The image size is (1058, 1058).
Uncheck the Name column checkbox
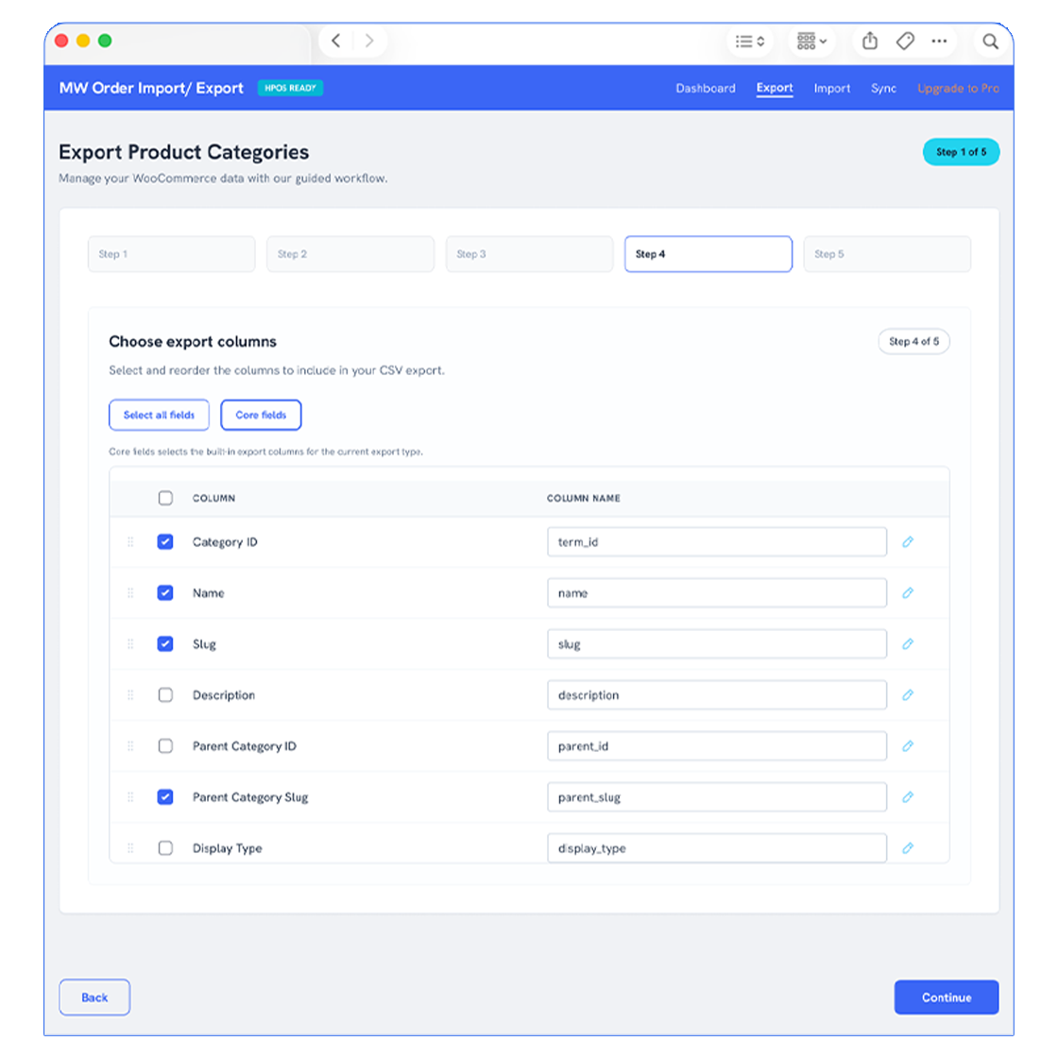[165, 593]
